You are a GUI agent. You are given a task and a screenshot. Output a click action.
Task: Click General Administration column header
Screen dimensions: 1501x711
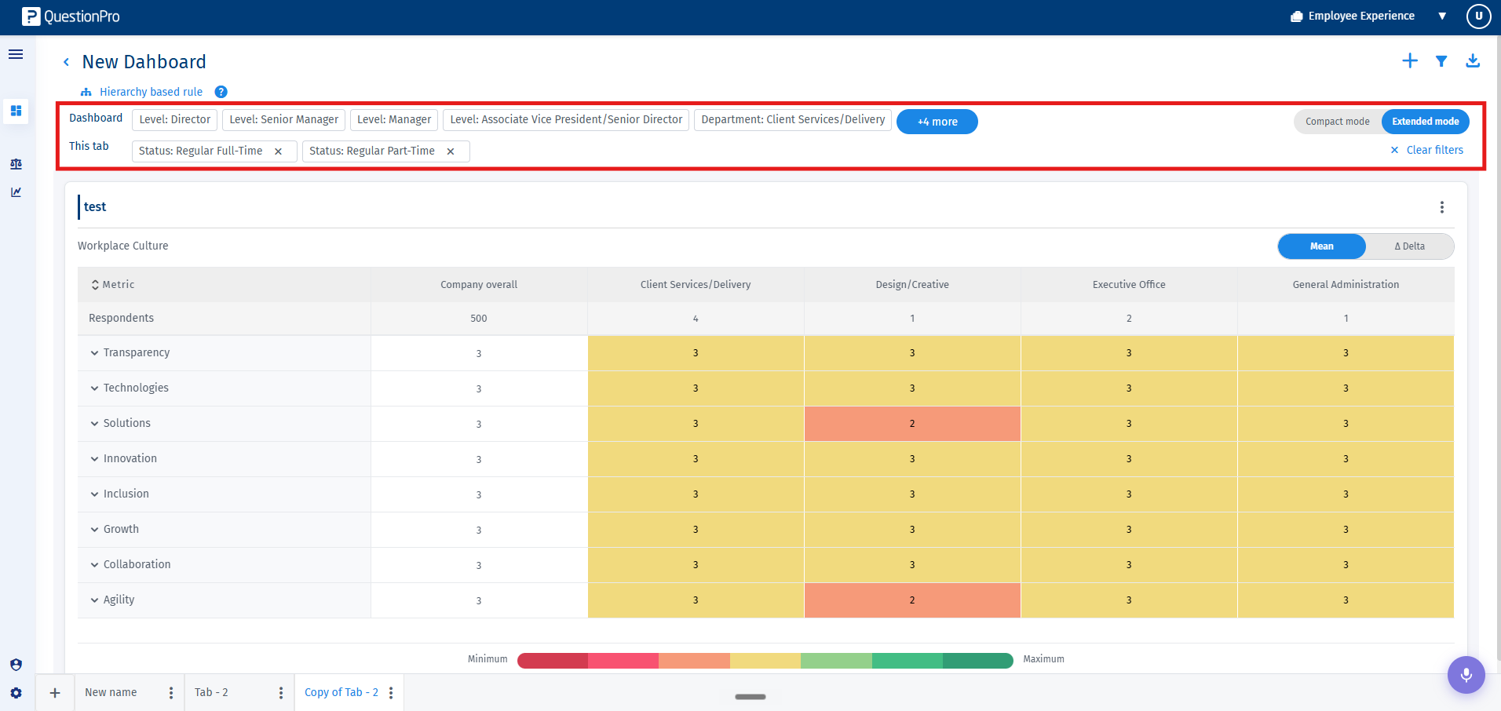[x=1346, y=285]
